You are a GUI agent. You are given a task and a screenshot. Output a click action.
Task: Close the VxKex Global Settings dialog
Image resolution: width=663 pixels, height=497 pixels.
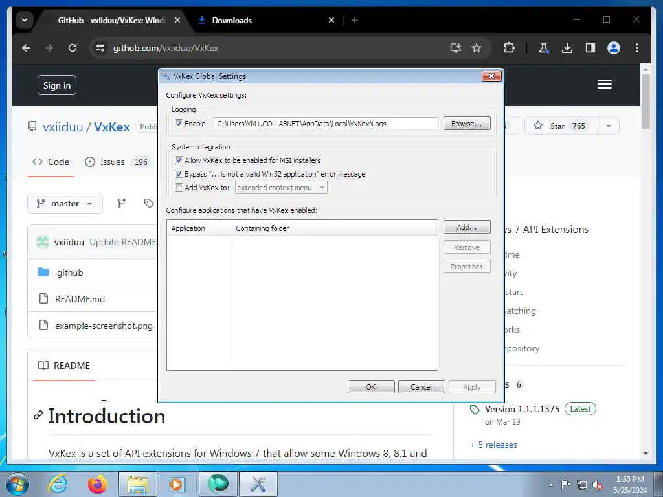(x=491, y=76)
